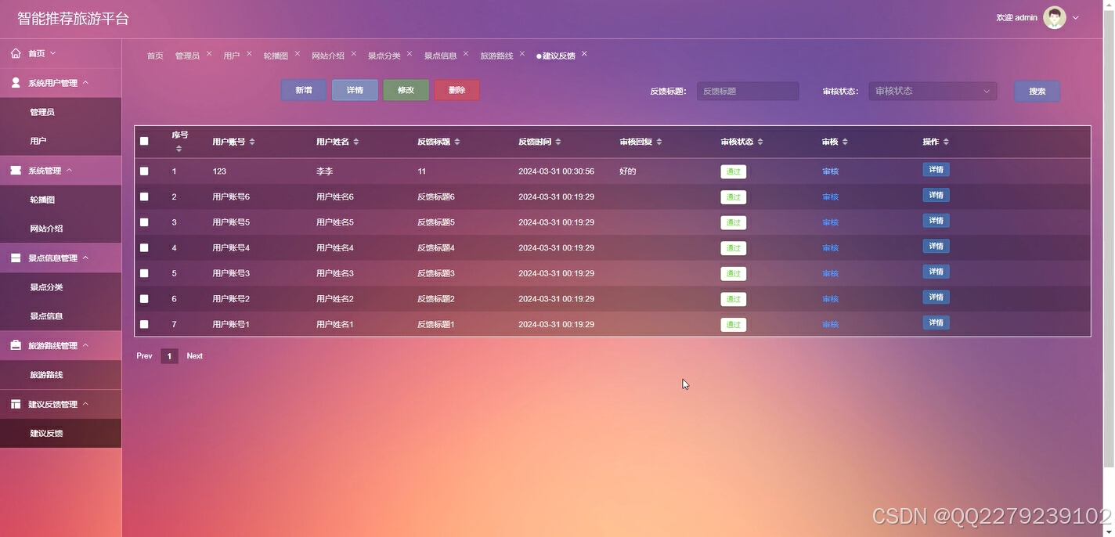Open the admin avatar picture top right
1115x537 pixels.
tap(1054, 16)
